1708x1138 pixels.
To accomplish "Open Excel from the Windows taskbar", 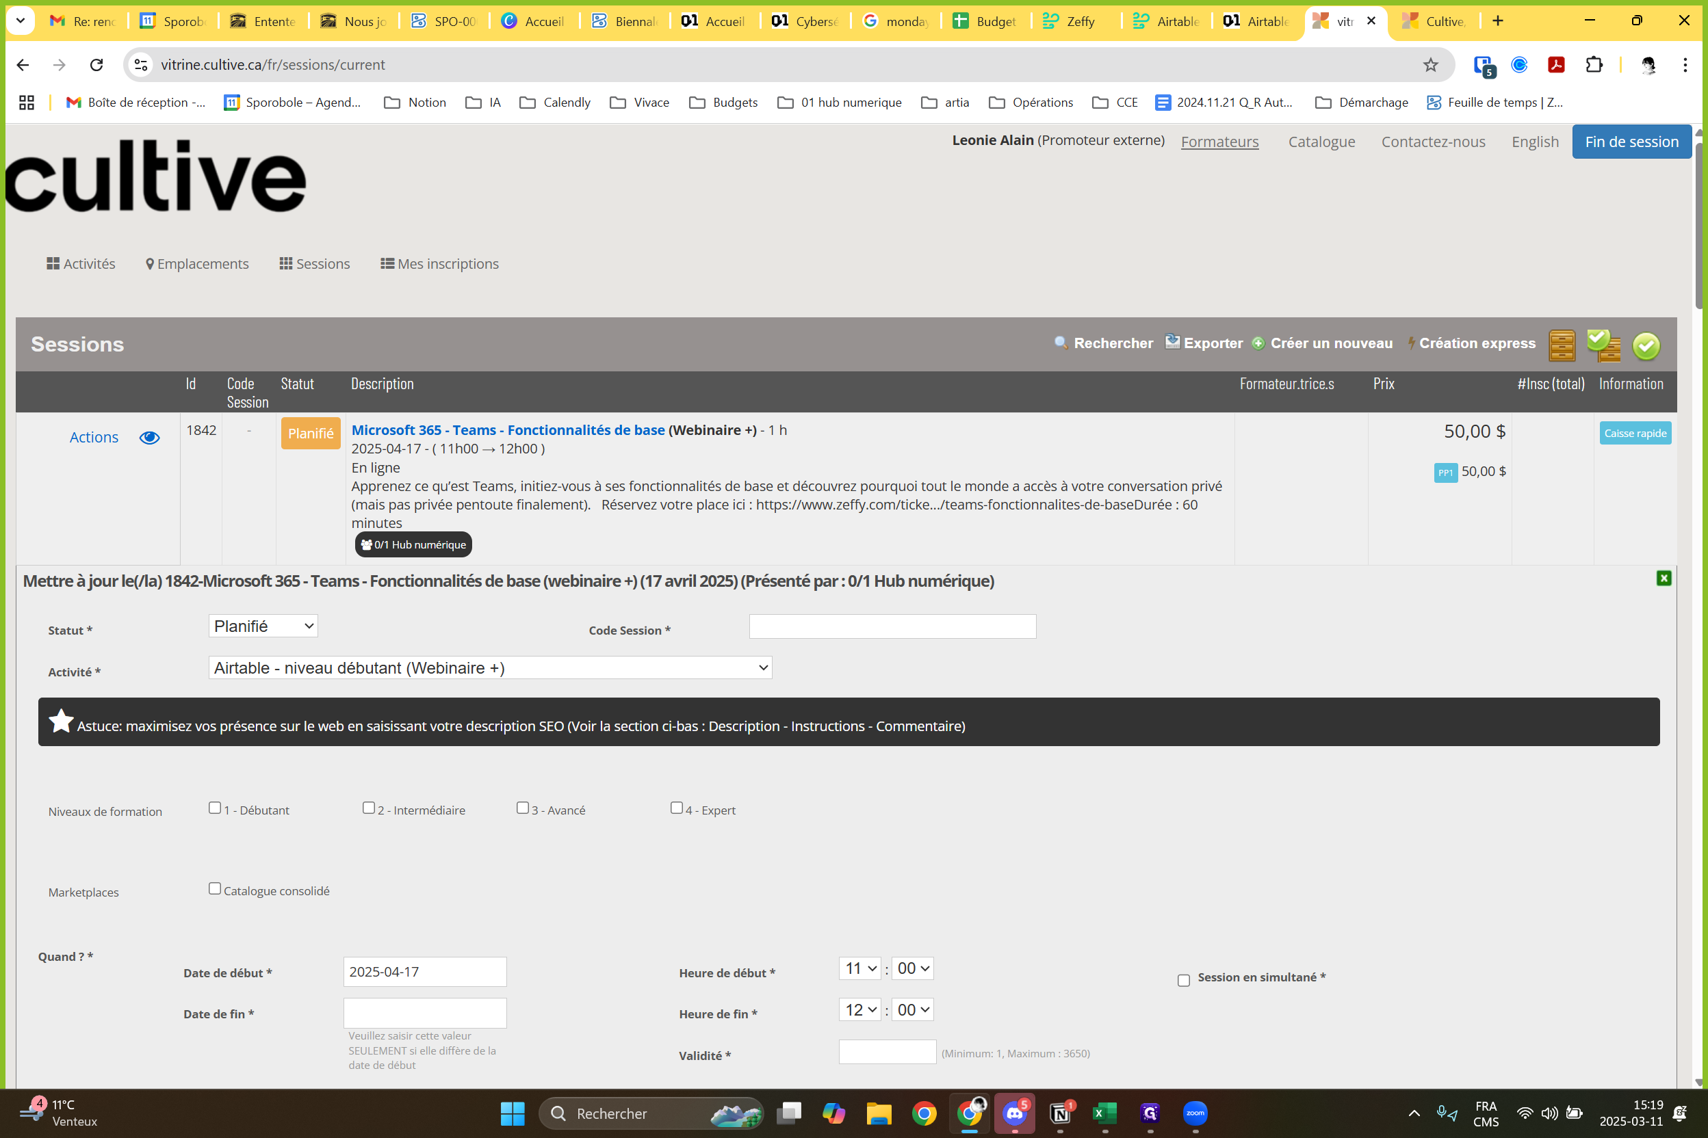I will click(x=1104, y=1113).
